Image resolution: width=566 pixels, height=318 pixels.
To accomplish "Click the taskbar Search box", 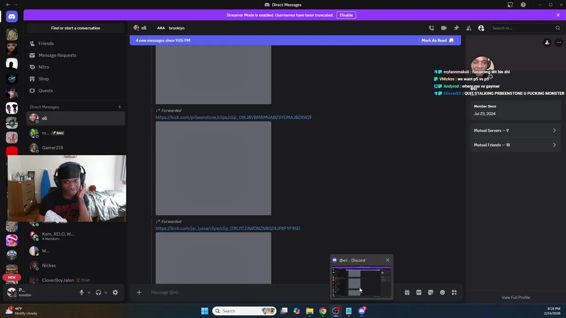I will pos(244,311).
